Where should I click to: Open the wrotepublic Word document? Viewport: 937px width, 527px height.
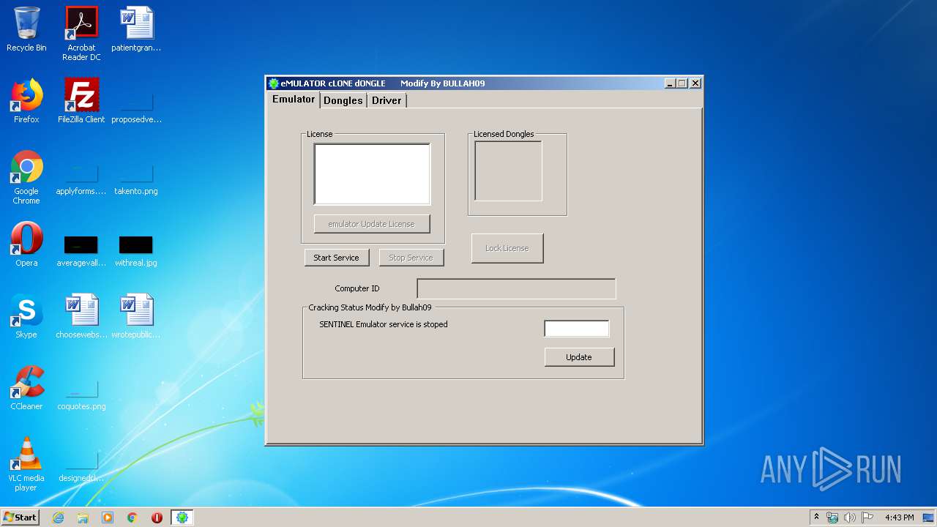(x=136, y=316)
